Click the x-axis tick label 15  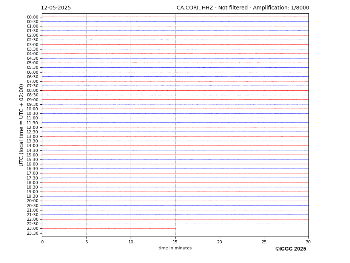tap(175, 242)
